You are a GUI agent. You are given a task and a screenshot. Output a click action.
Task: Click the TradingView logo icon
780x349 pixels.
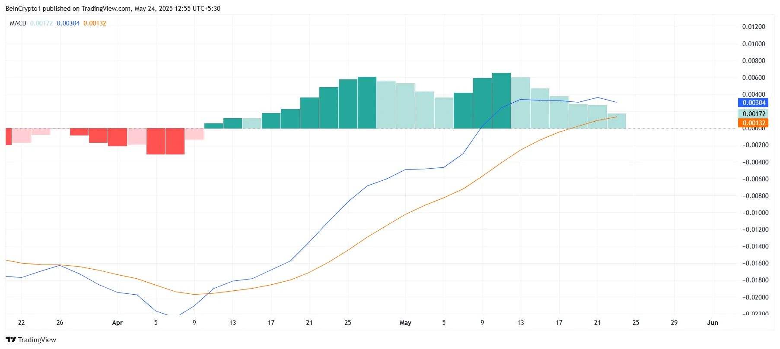click(x=11, y=340)
